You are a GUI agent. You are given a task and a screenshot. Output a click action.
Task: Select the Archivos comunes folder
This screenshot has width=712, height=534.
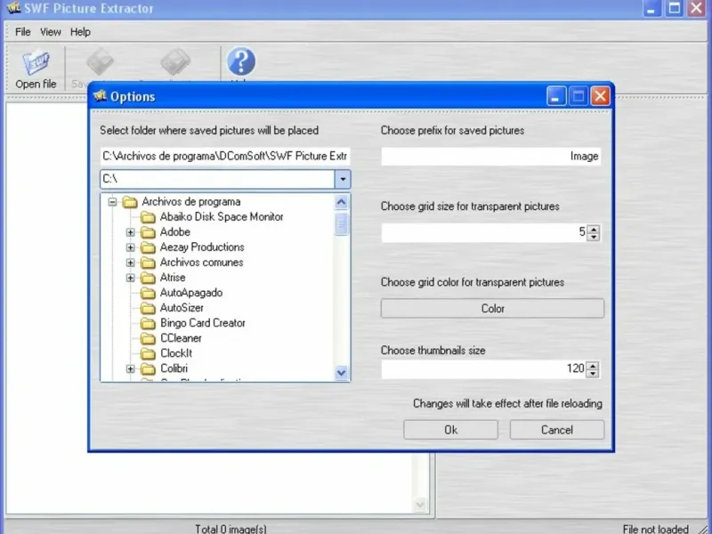tap(202, 262)
